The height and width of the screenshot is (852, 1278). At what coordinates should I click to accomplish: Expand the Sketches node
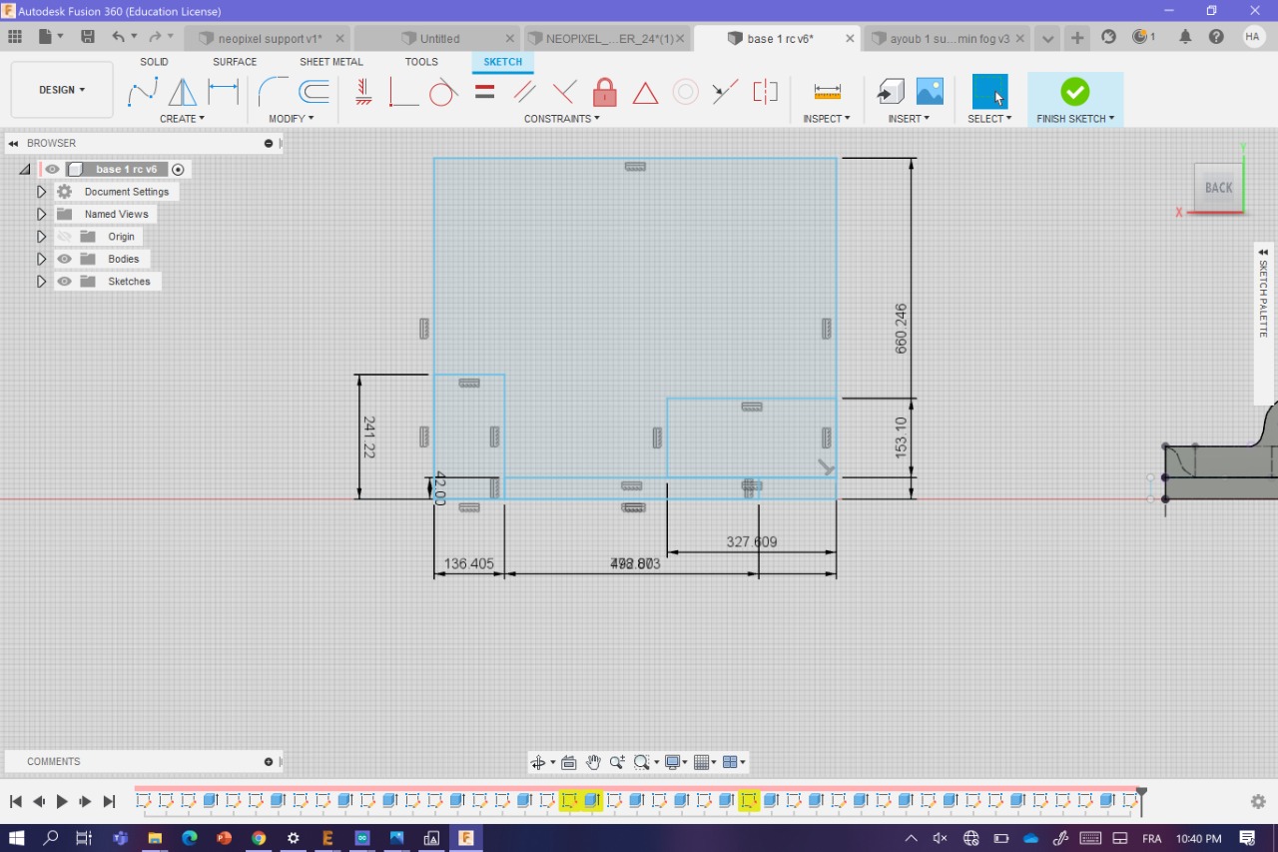41,282
